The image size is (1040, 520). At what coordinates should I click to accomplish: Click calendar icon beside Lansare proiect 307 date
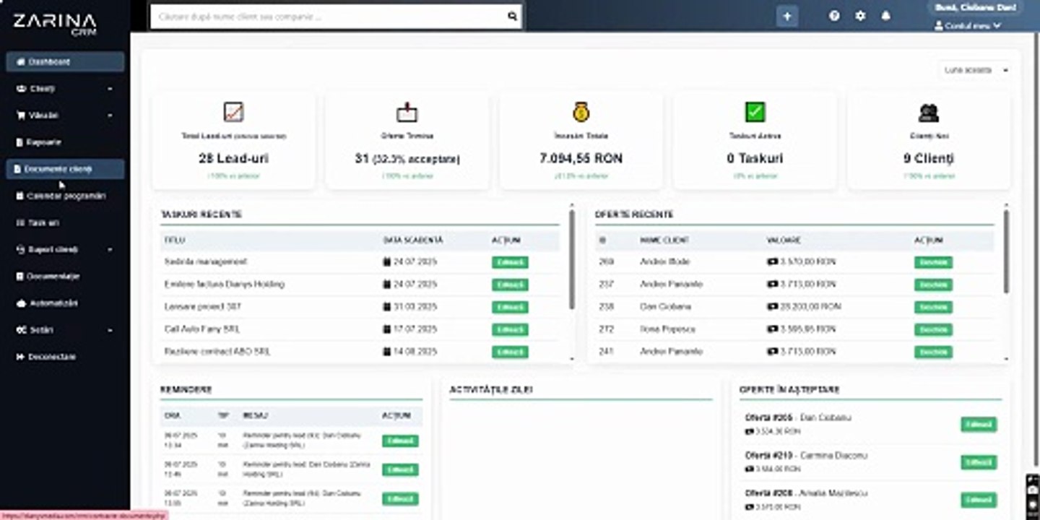click(386, 307)
